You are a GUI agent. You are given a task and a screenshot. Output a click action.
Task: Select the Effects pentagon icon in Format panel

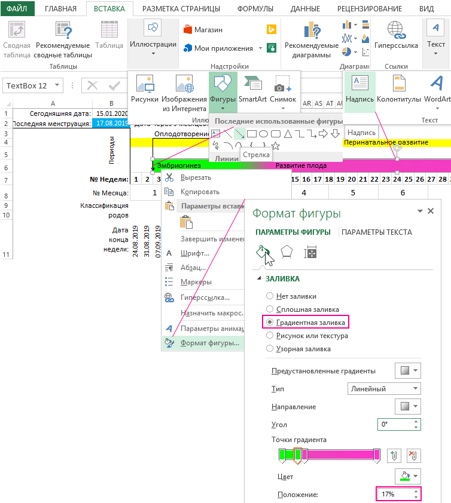click(287, 252)
